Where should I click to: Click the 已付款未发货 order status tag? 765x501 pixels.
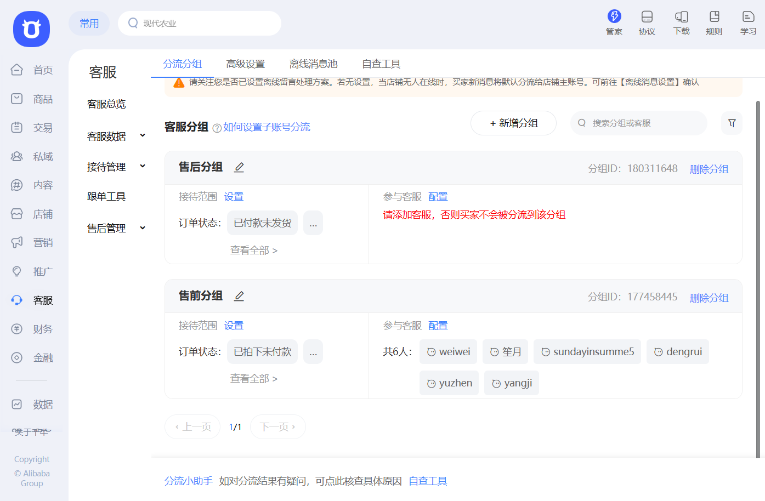click(263, 223)
